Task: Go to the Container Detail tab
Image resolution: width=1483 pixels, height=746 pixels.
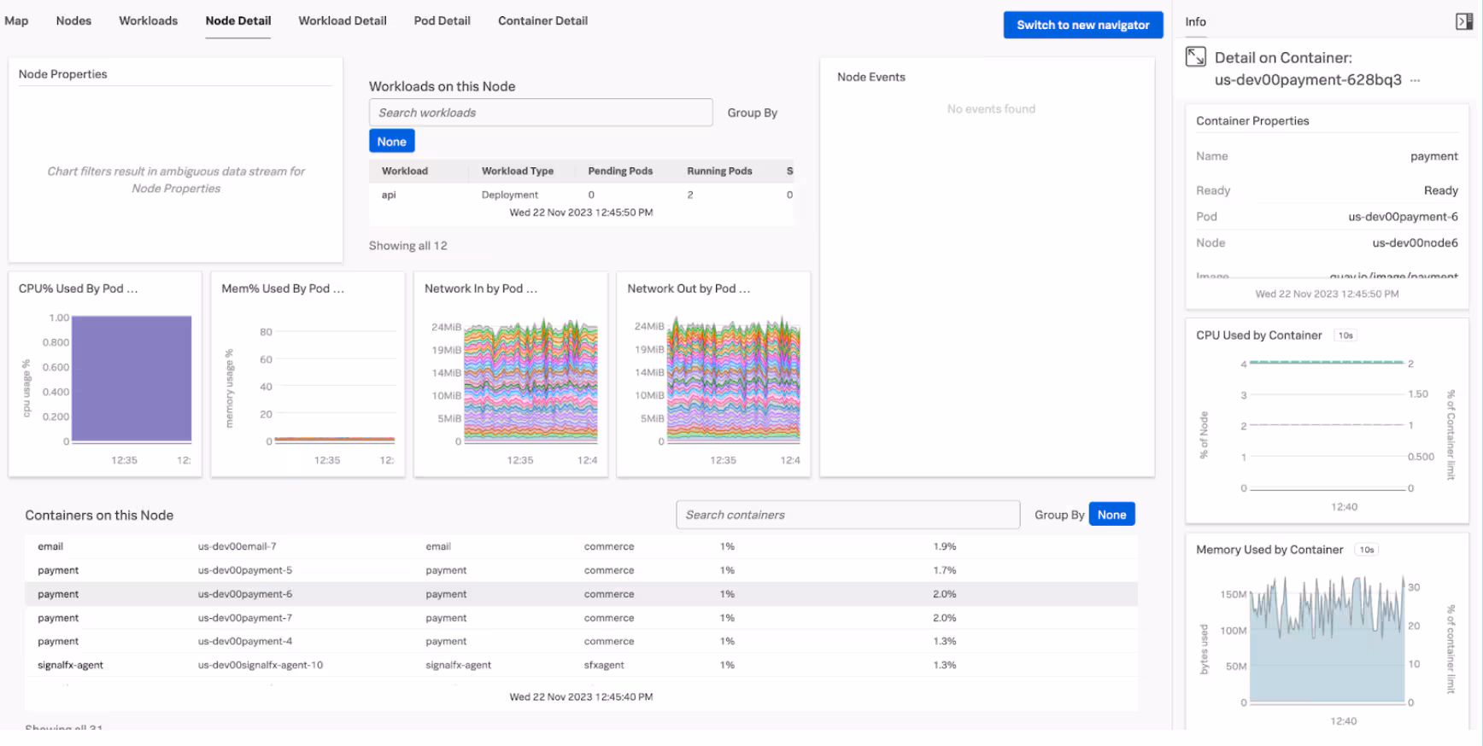Action: pos(542,20)
